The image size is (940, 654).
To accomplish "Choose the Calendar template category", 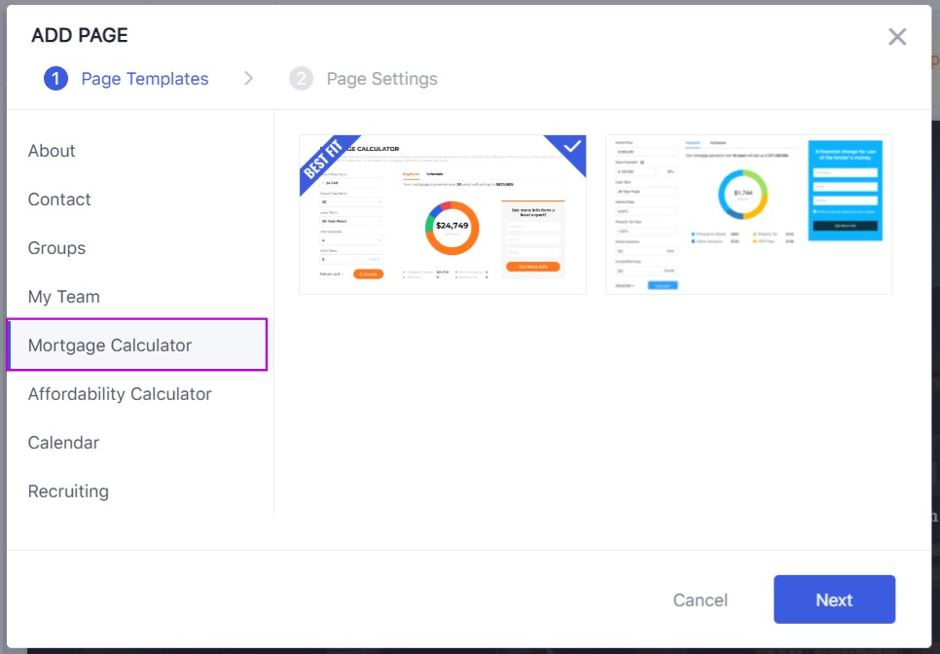I will (x=63, y=443).
